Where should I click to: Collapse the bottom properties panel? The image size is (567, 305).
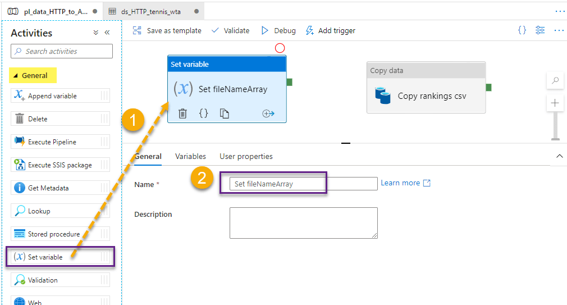click(x=559, y=156)
